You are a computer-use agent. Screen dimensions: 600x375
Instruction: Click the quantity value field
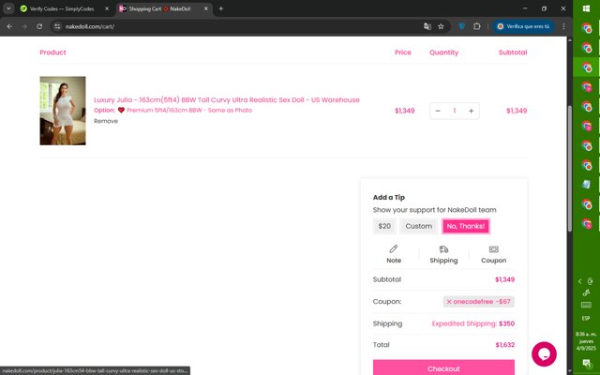coord(454,111)
